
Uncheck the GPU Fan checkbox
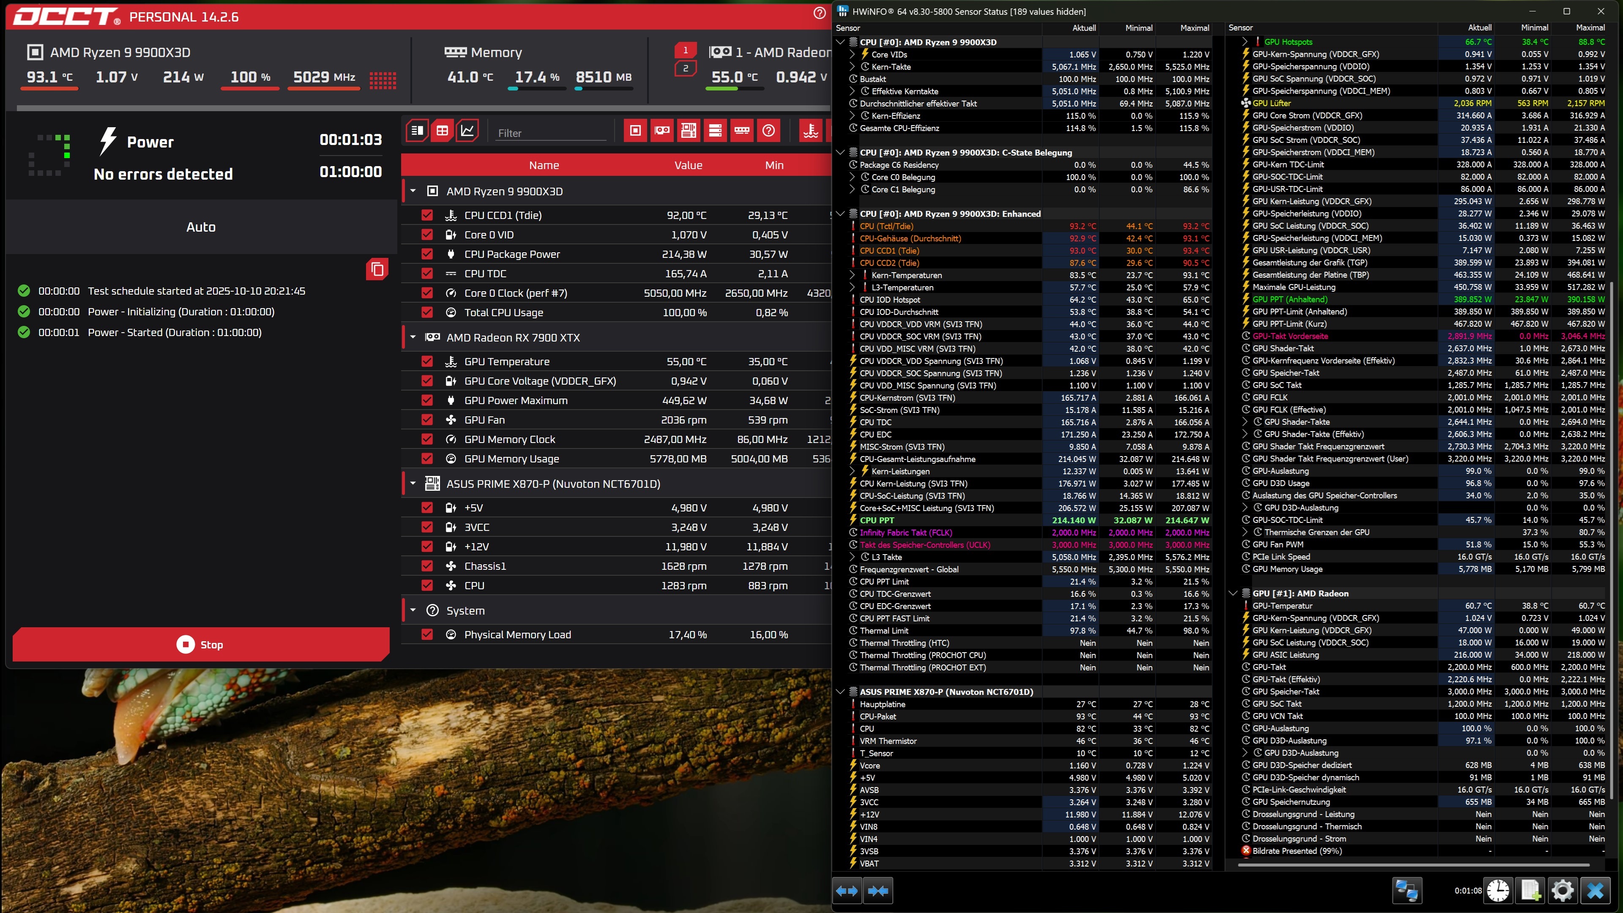tap(427, 420)
